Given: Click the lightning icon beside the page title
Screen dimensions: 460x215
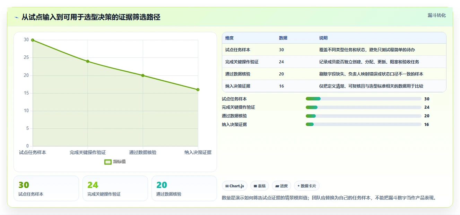Looking at the screenshot, I should [x=16, y=17].
